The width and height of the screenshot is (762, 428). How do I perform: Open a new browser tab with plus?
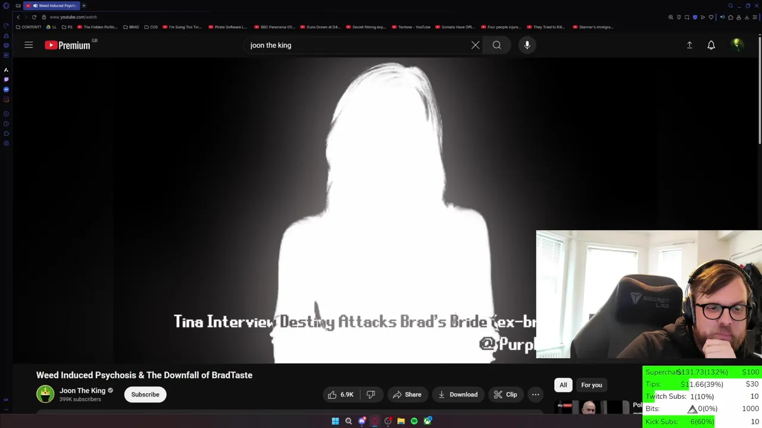[x=84, y=5]
